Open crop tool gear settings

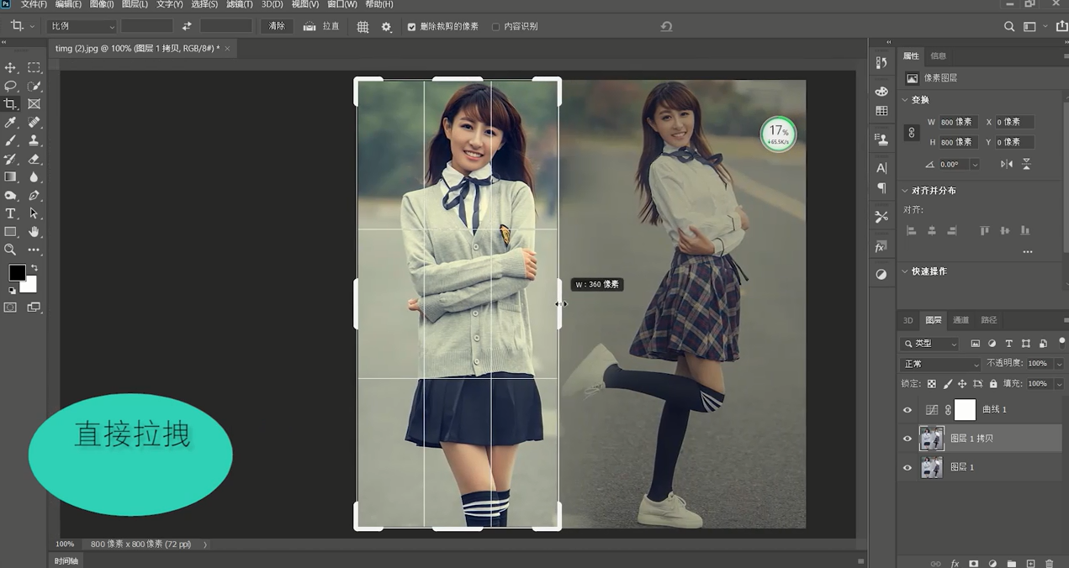click(x=386, y=27)
